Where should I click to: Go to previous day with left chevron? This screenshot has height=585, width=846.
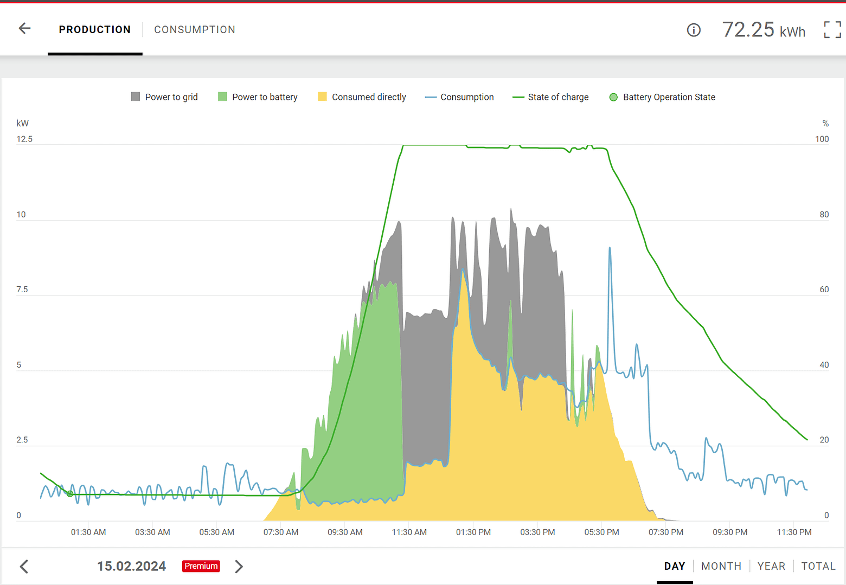pos(24,567)
